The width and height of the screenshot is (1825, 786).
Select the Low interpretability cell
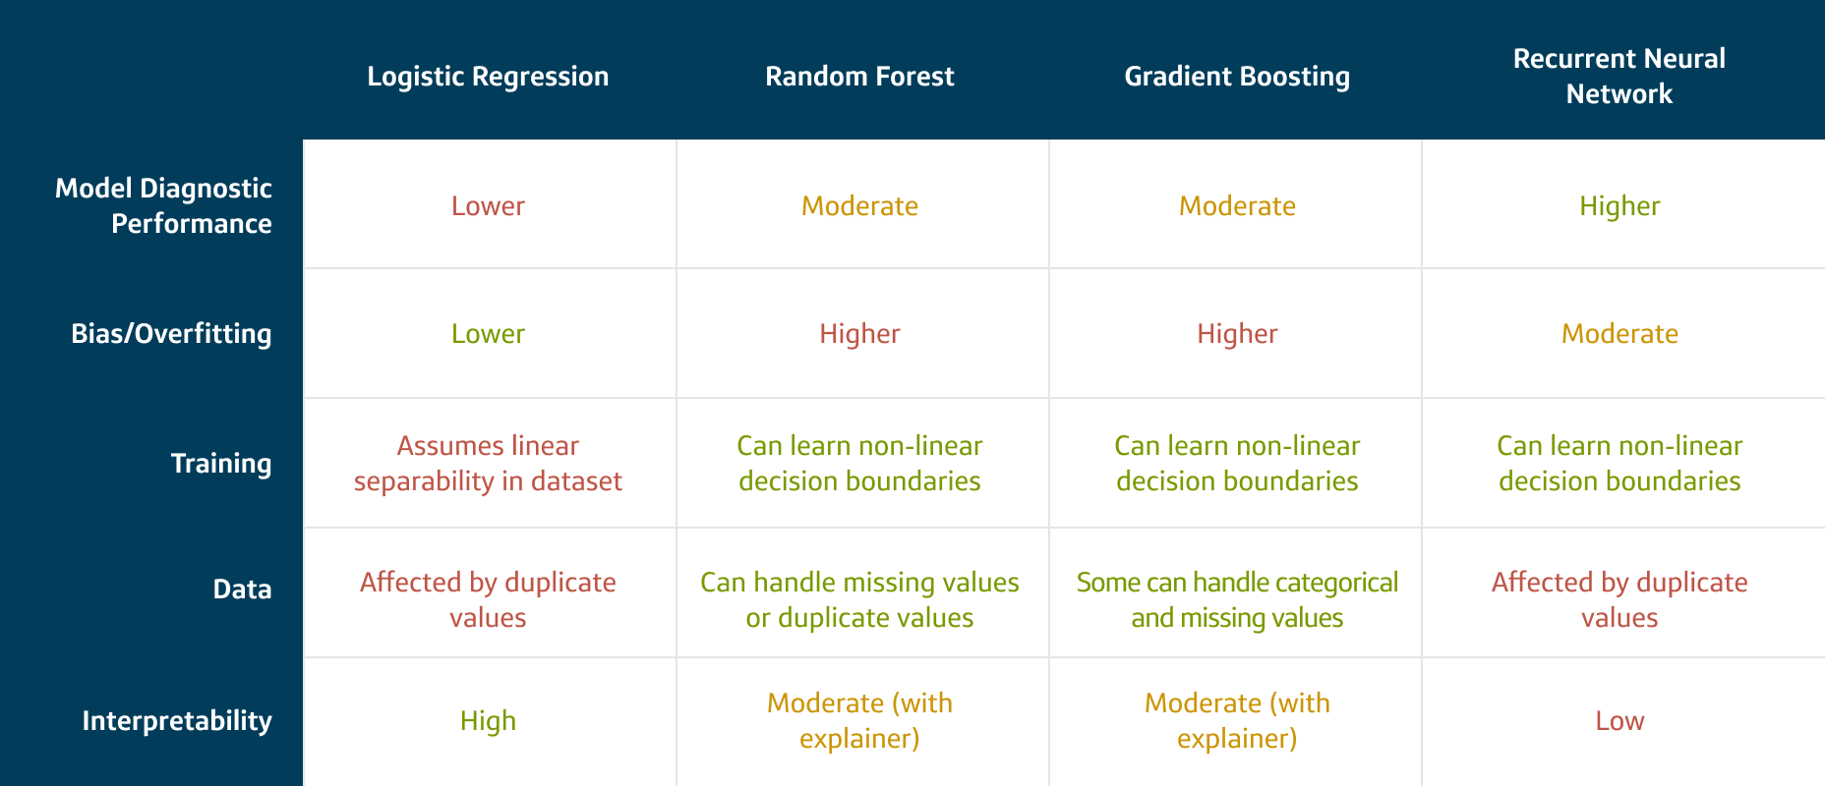pyautogui.click(x=1619, y=721)
